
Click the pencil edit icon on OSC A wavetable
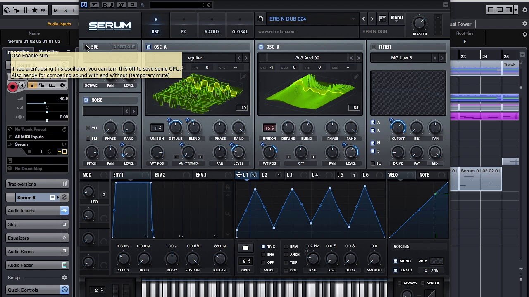pyautogui.click(x=244, y=77)
